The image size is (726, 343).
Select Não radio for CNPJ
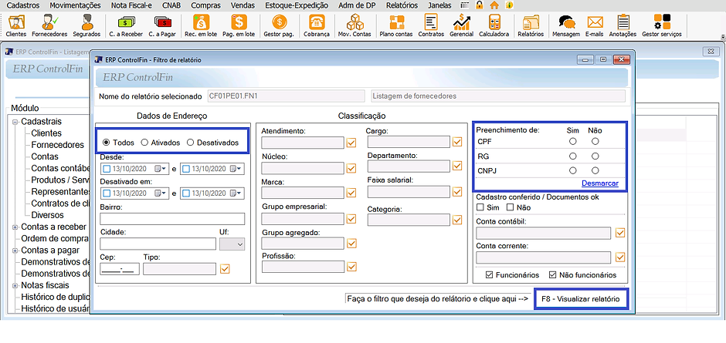point(595,170)
